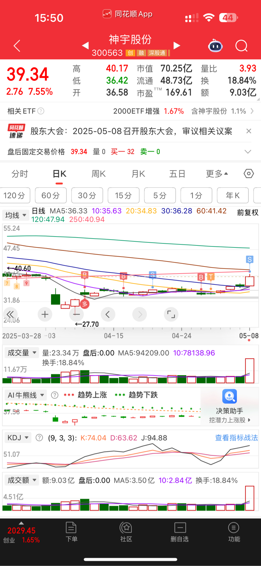
Task: Open 下单 order icon
Action: point(71,532)
